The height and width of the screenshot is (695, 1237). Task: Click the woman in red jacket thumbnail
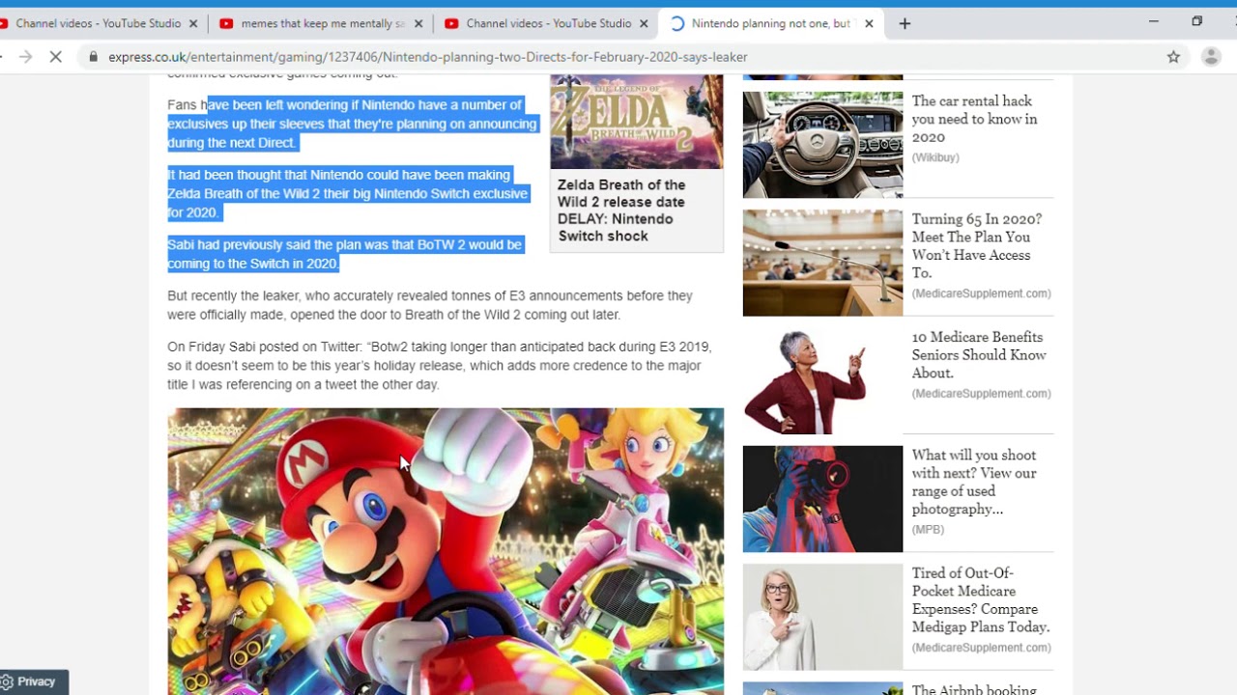[822, 381]
